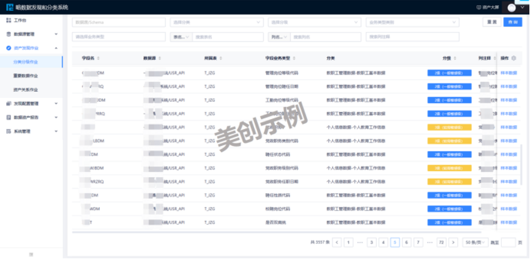
Task: Go to previous page with left arrow
Action: pos(337,242)
